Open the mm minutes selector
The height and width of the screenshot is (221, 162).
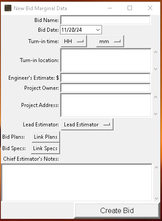pyautogui.click(x=110, y=41)
